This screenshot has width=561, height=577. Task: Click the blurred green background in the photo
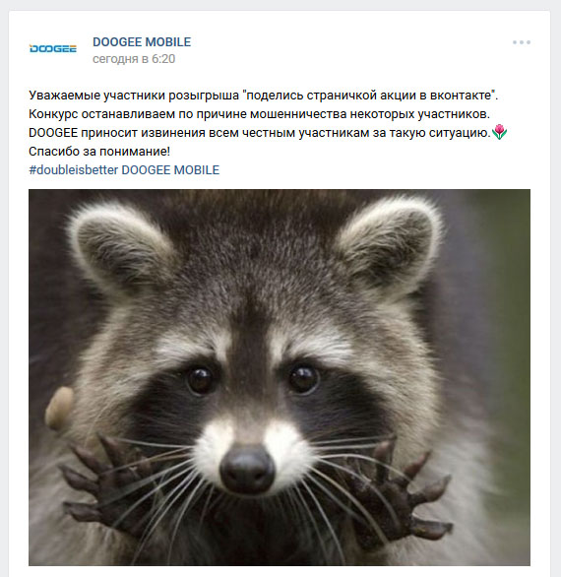(x=513, y=331)
